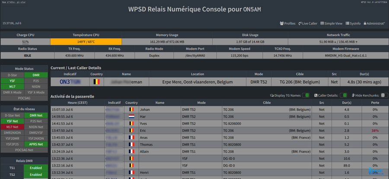Click the /dev/ttyAMA0 modem port value
The height and width of the screenshot is (179, 389).
[x=195, y=56]
